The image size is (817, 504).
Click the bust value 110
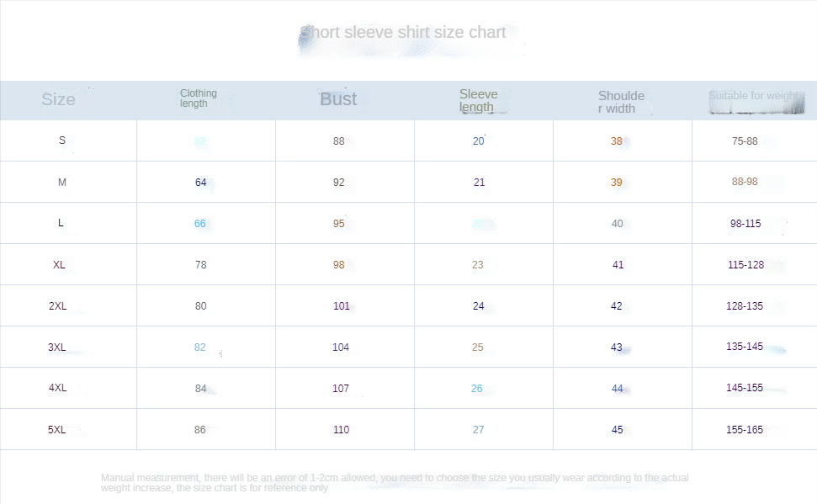pos(342,430)
